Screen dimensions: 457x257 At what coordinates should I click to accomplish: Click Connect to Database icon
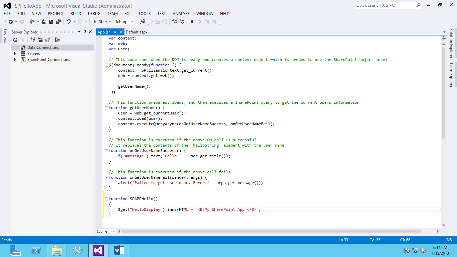tap(33, 40)
